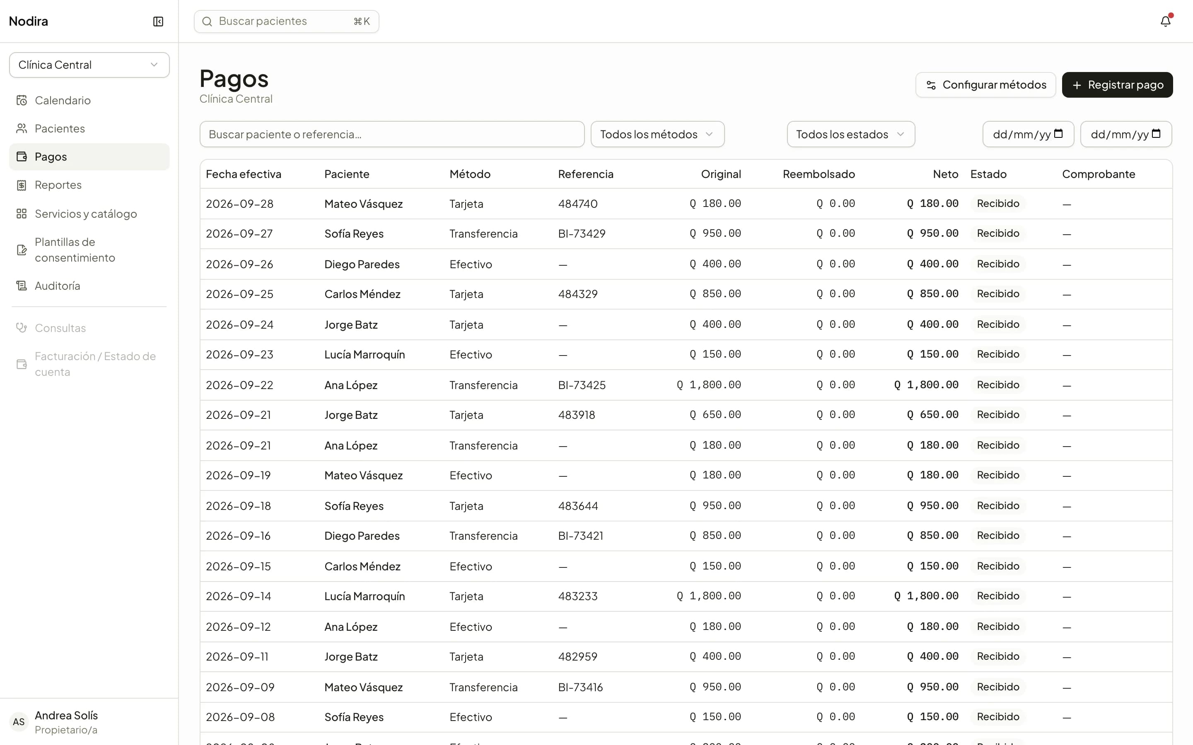Click the Fecha efectiva column header
The width and height of the screenshot is (1193, 745).
(244, 174)
